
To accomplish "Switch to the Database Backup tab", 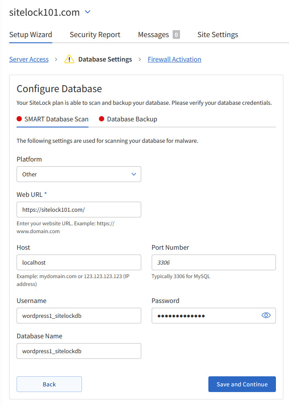I will pos(132,119).
